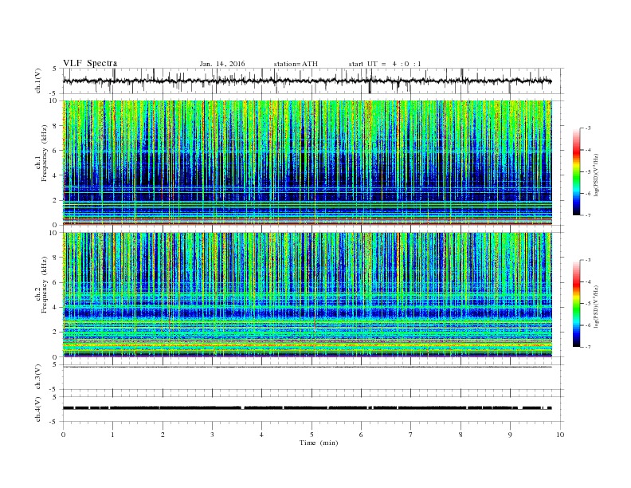Click the time axis tick label "0"
631x488 pixels.
63,435
